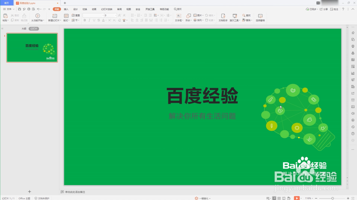Open the Transitions (切换) tab
Screen dimensions: 357x200
pyautogui.click(x=85, y=9)
